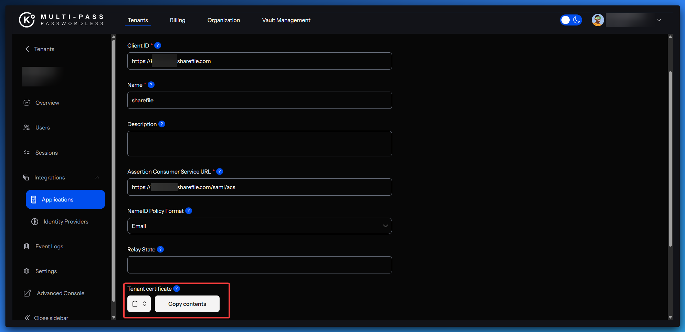Click the help icon next to Relay State
The image size is (685, 332).
coord(160,249)
